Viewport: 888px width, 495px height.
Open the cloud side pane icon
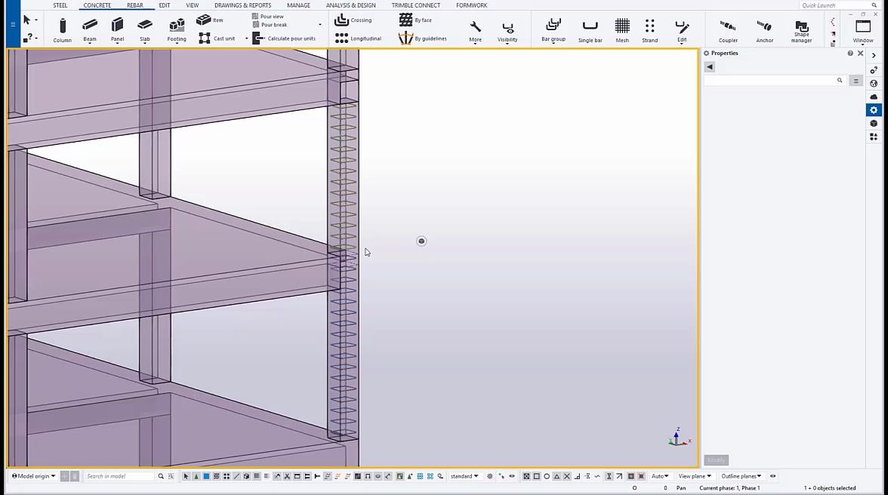(x=874, y=97)
